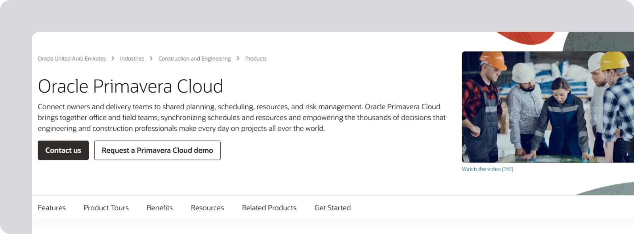Request a Primavera Cloud demo
This screenshot has height=234, width=634.
coord(157,150)
